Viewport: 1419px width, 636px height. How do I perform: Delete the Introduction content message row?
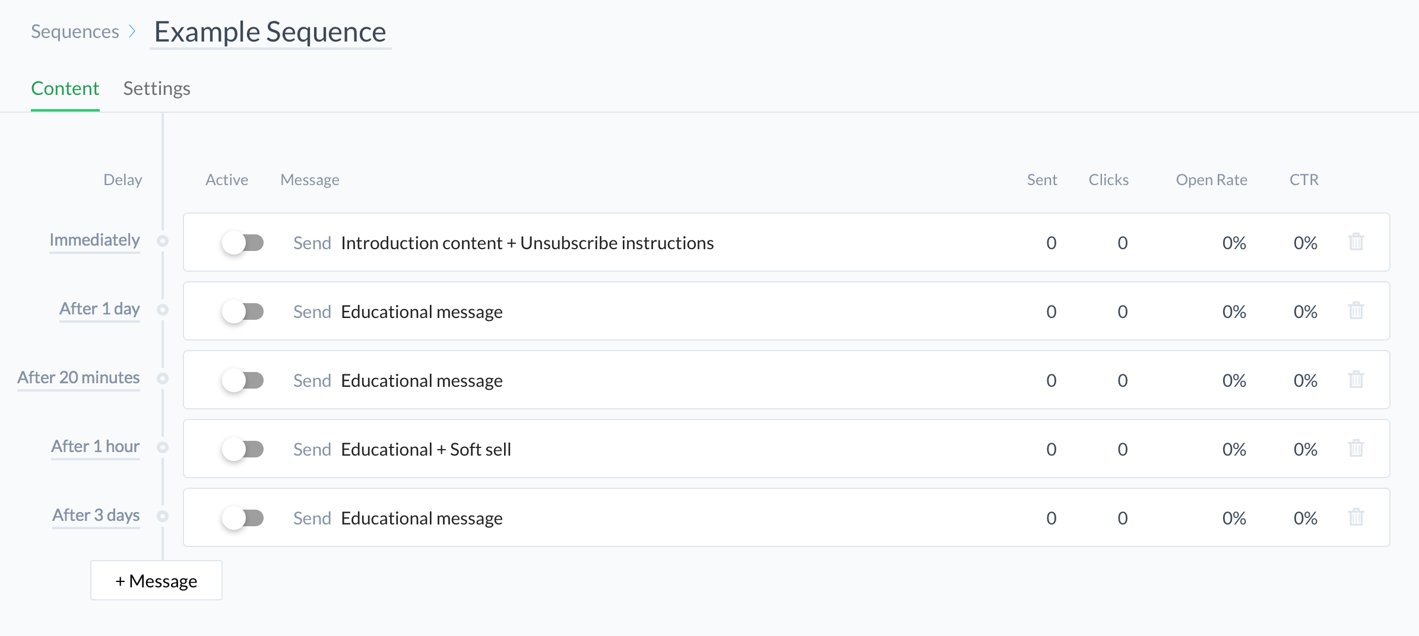(x=1355, y=241)
